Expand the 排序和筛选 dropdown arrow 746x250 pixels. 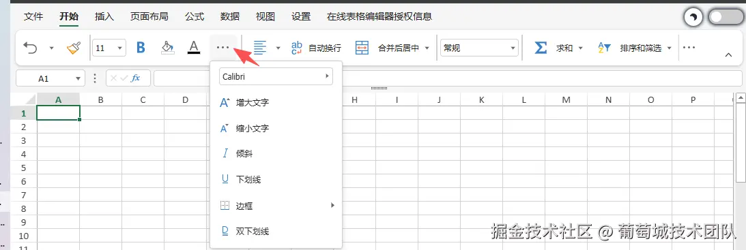coord(670,48)
